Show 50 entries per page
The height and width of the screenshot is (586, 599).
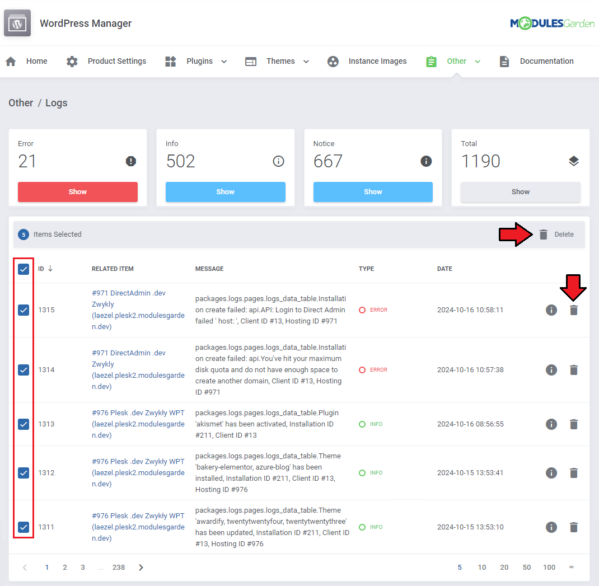[526, 568]
